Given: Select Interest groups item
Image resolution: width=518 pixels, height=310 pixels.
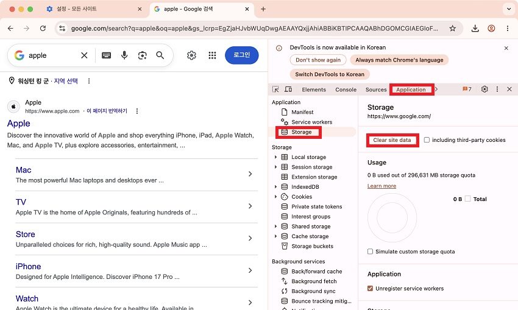Looking at the screenshot, I should tap(311, 217).
